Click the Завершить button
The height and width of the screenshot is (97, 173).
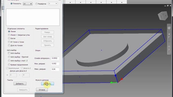click(x=23, y=90)
